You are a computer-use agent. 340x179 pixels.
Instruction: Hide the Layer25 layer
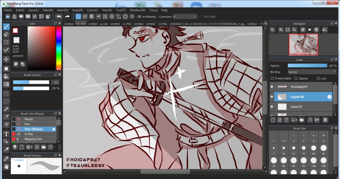click(x=272, y=107)
